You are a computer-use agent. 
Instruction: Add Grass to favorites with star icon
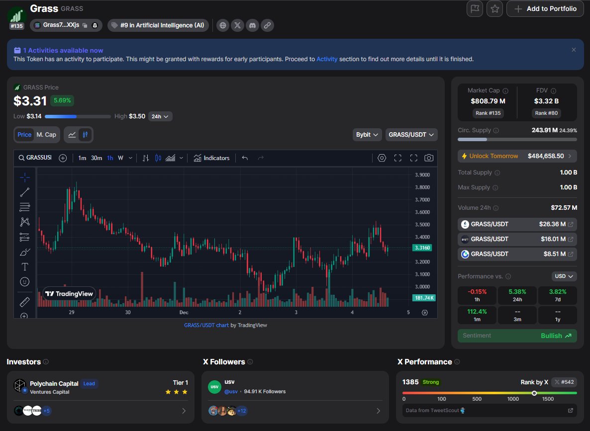coord(494,8)
